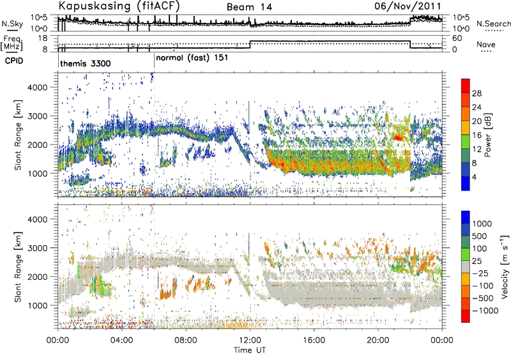Click the 'CPID' label

pos(14,61)
